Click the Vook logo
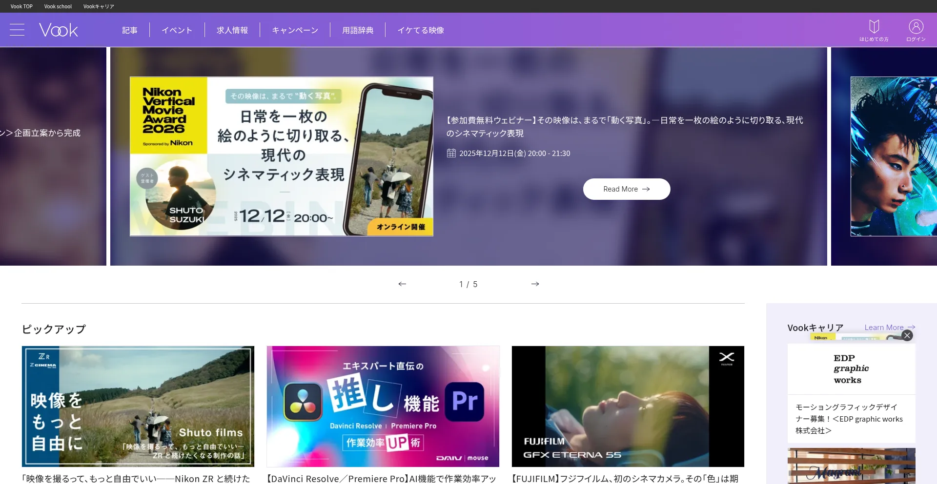Screen dimensions: 937x484 click(59, 30)
